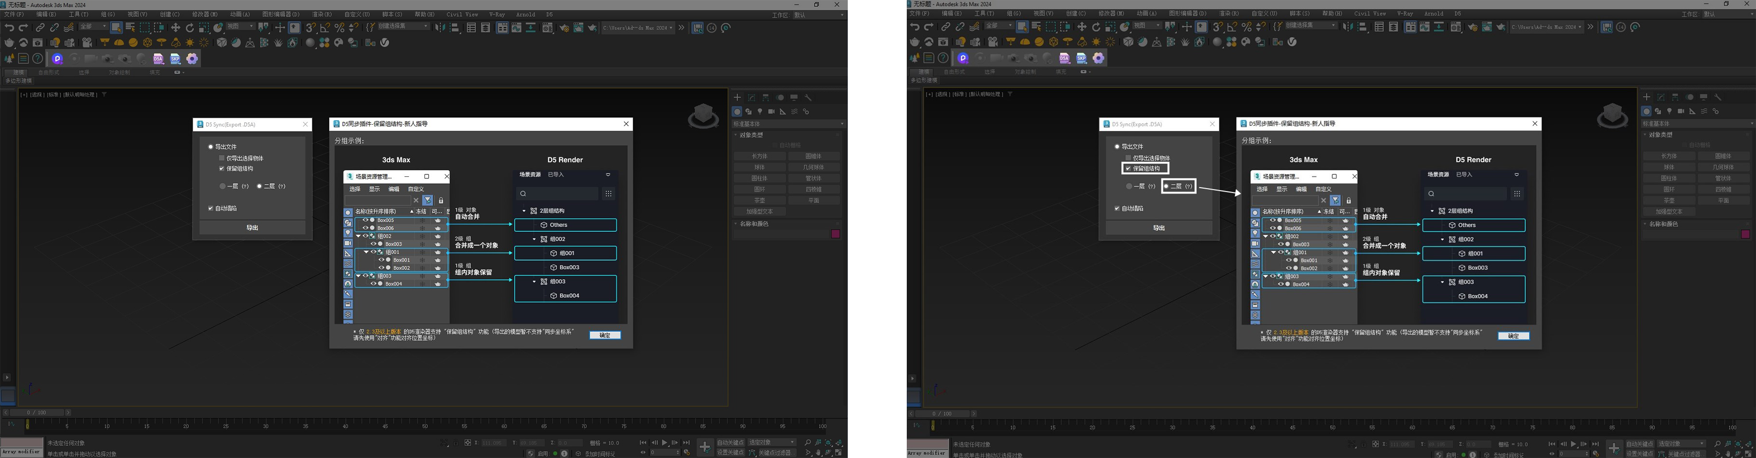This screenshot has width=1756, height=458.
Task: Open Select by Name in the right window
Action: (x=1036, y=27)
